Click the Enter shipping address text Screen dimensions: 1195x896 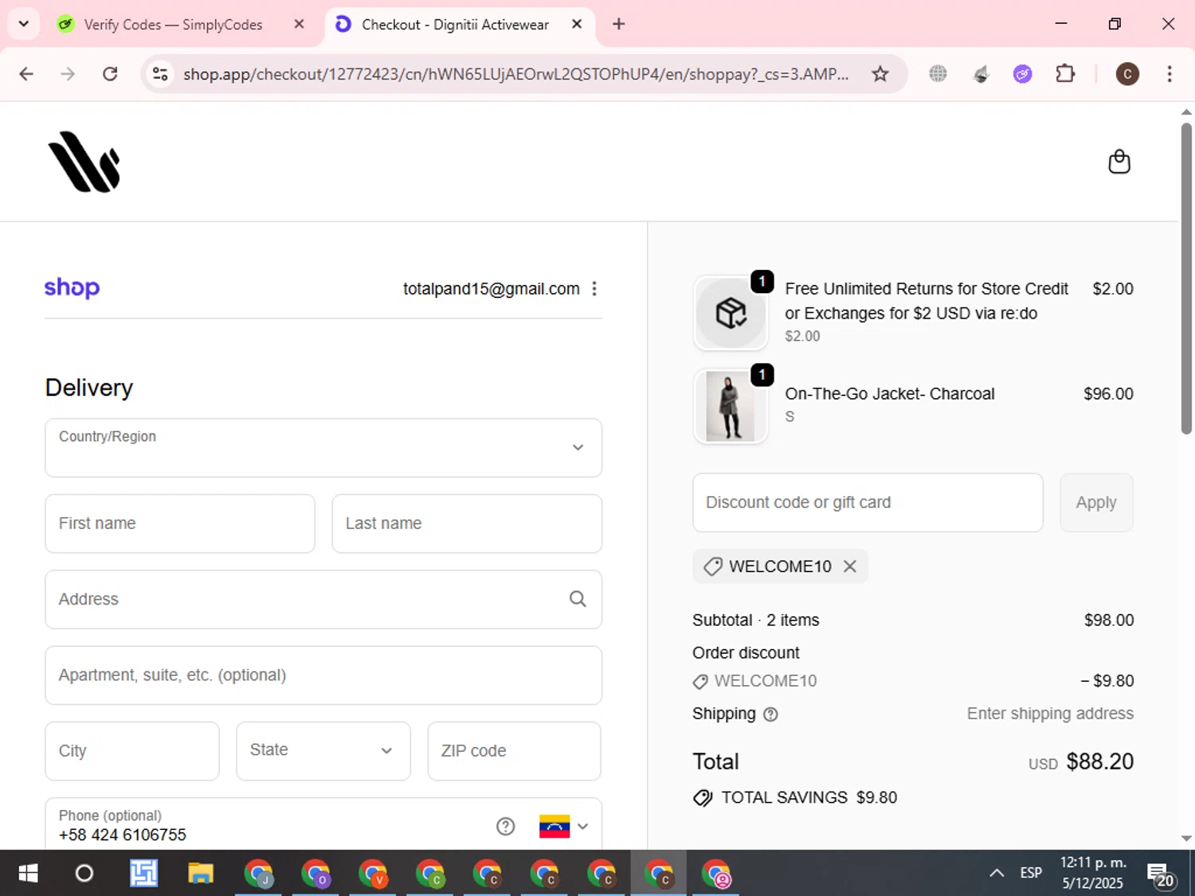(x=1050, y=714)
